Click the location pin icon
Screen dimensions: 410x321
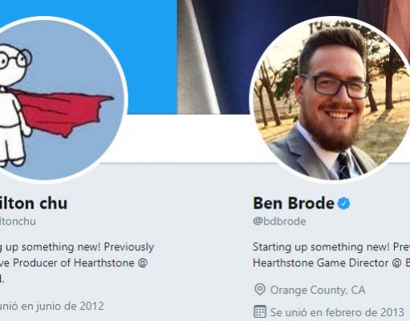(260, 290)
